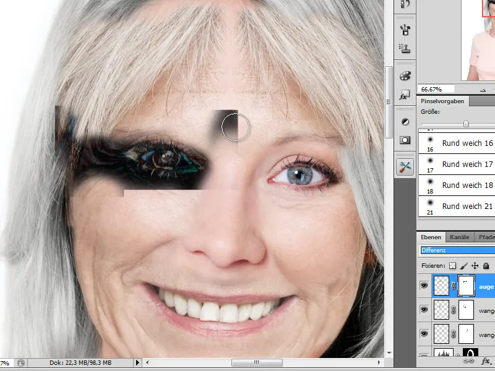Click vertical scrollbar down arrow
The image size is (495, 371).
pos(389,353)
